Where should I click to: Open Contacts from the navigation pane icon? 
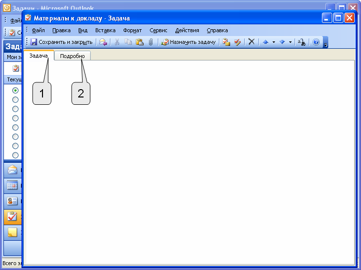tap(12, 201)
